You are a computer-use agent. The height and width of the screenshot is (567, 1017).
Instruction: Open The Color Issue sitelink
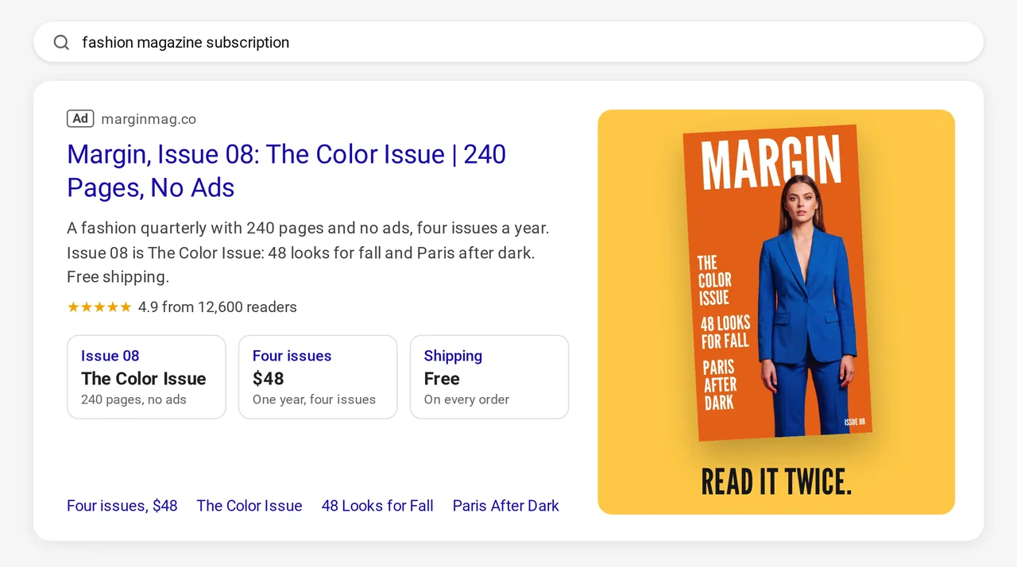(249, 506)
